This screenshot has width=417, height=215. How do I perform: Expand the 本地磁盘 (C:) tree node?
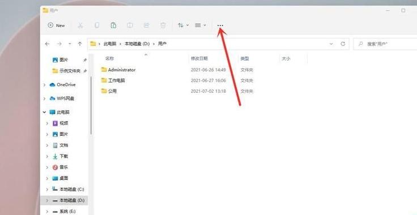coord(48,189)
